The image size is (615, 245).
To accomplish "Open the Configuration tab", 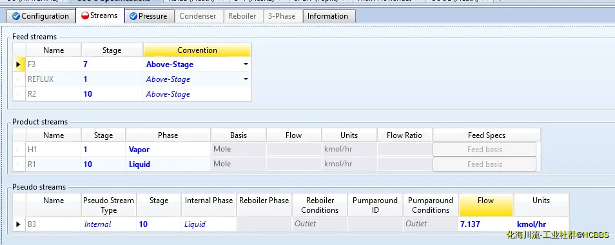I will coord(41,16).
